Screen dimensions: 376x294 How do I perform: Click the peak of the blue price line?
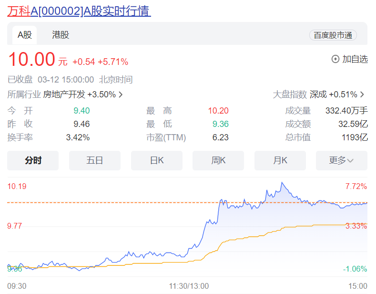pos(283,183)
